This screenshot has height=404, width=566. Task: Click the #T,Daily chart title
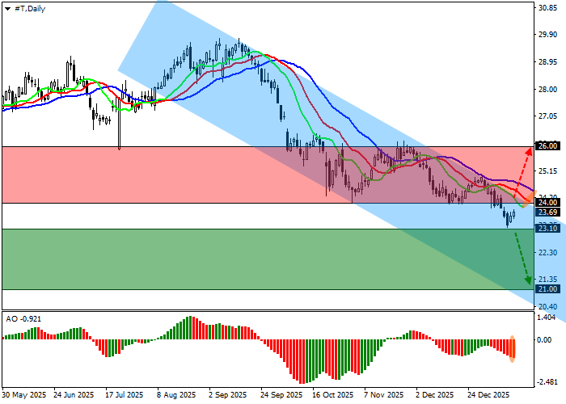coord(24,8)
